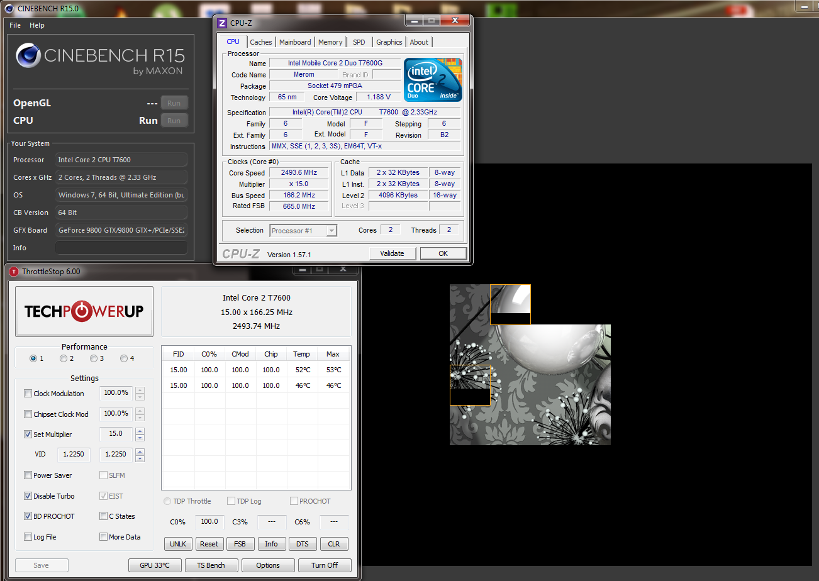The width and height of the screenshot is (819, 581).
Task: Adjust the Set Multiplier value stepper
Action: [140, 434]
